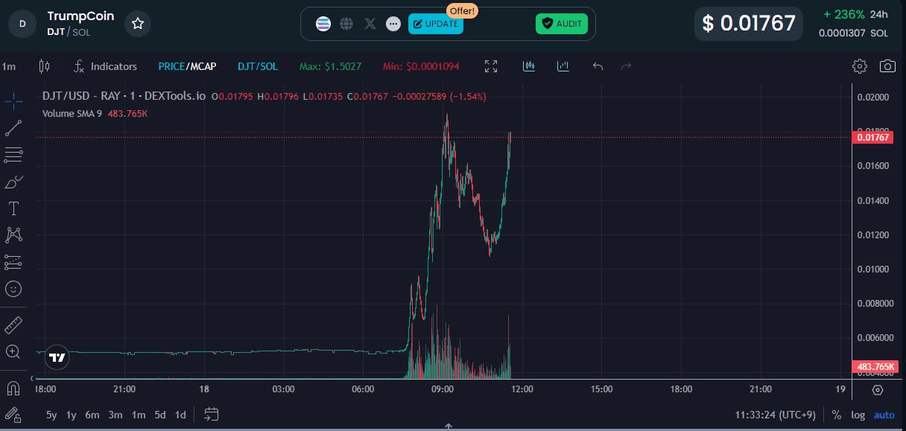Screen dimensions: 906x431
Task: Toggle auto scale on price axis
Action: point(884,415)
